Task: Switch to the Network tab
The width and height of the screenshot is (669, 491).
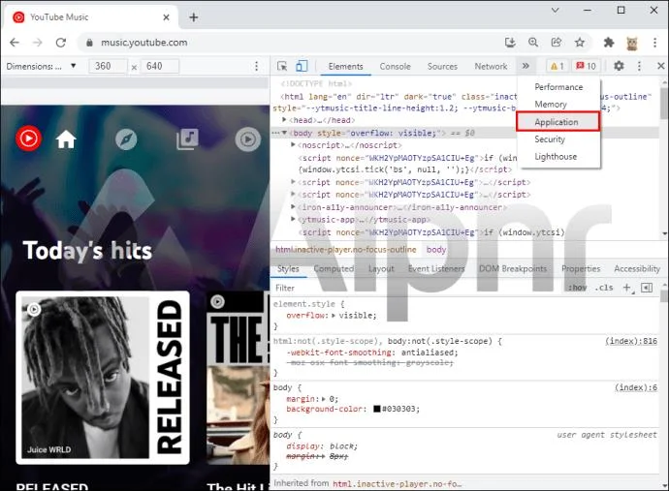Action: (491, 67)
